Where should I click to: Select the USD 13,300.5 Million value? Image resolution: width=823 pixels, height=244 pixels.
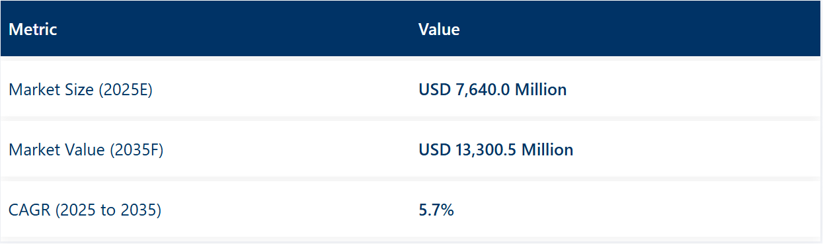pyautogui.click(x=496, y=149)
